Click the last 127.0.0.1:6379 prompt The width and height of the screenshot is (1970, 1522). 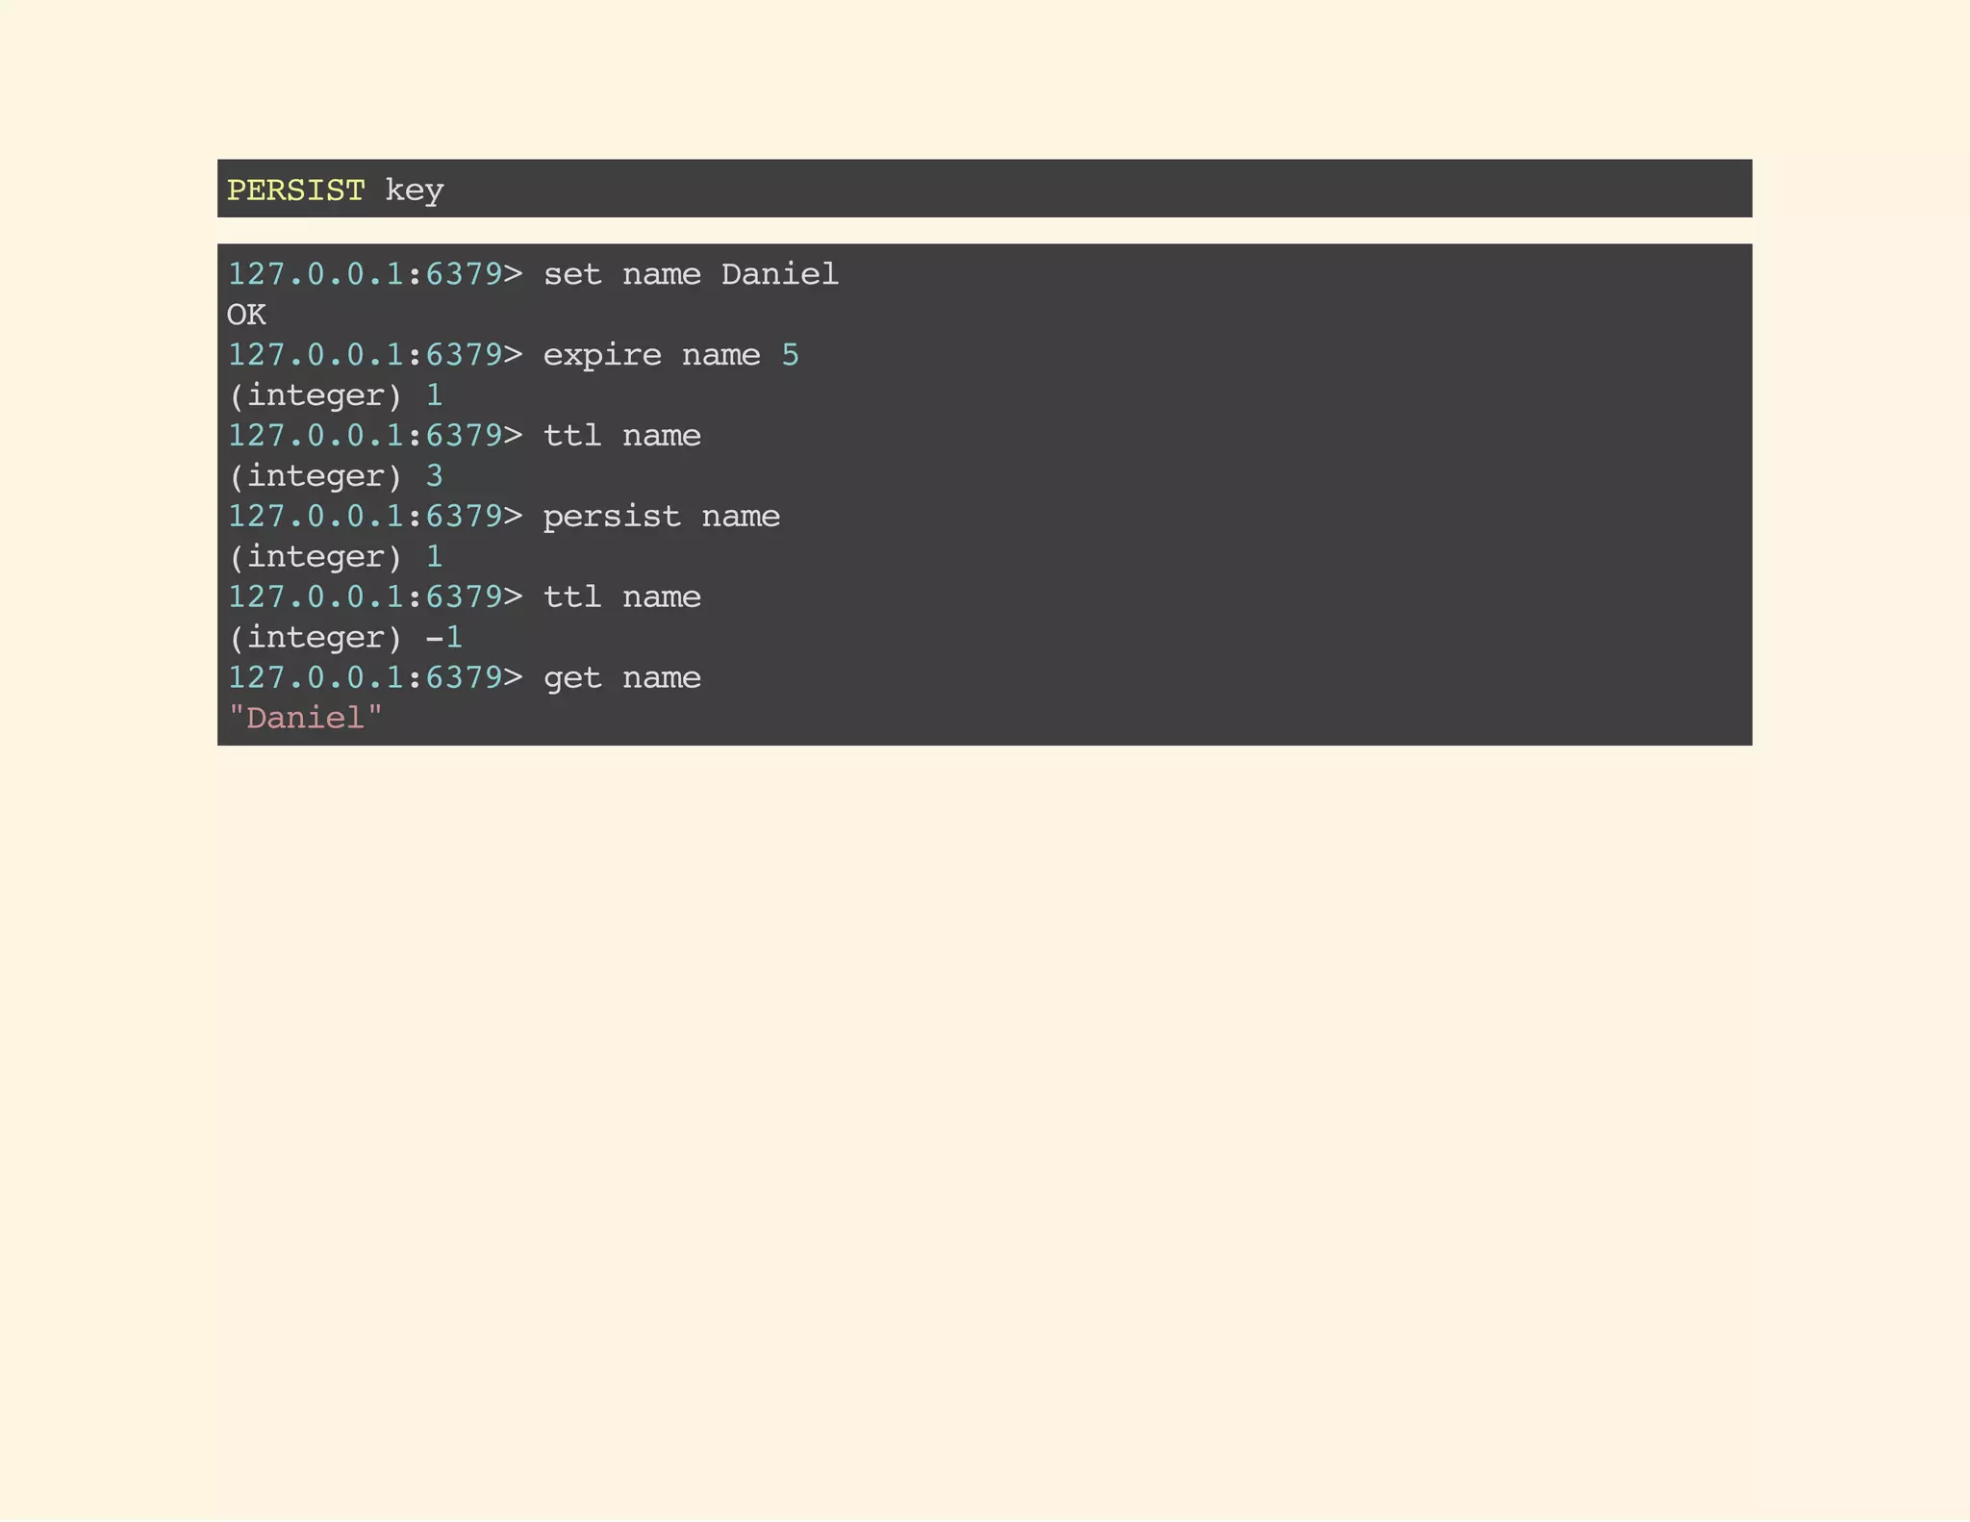pyautogui.click(x=374, y=678)
